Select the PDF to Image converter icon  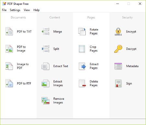(x=9, y=49)
